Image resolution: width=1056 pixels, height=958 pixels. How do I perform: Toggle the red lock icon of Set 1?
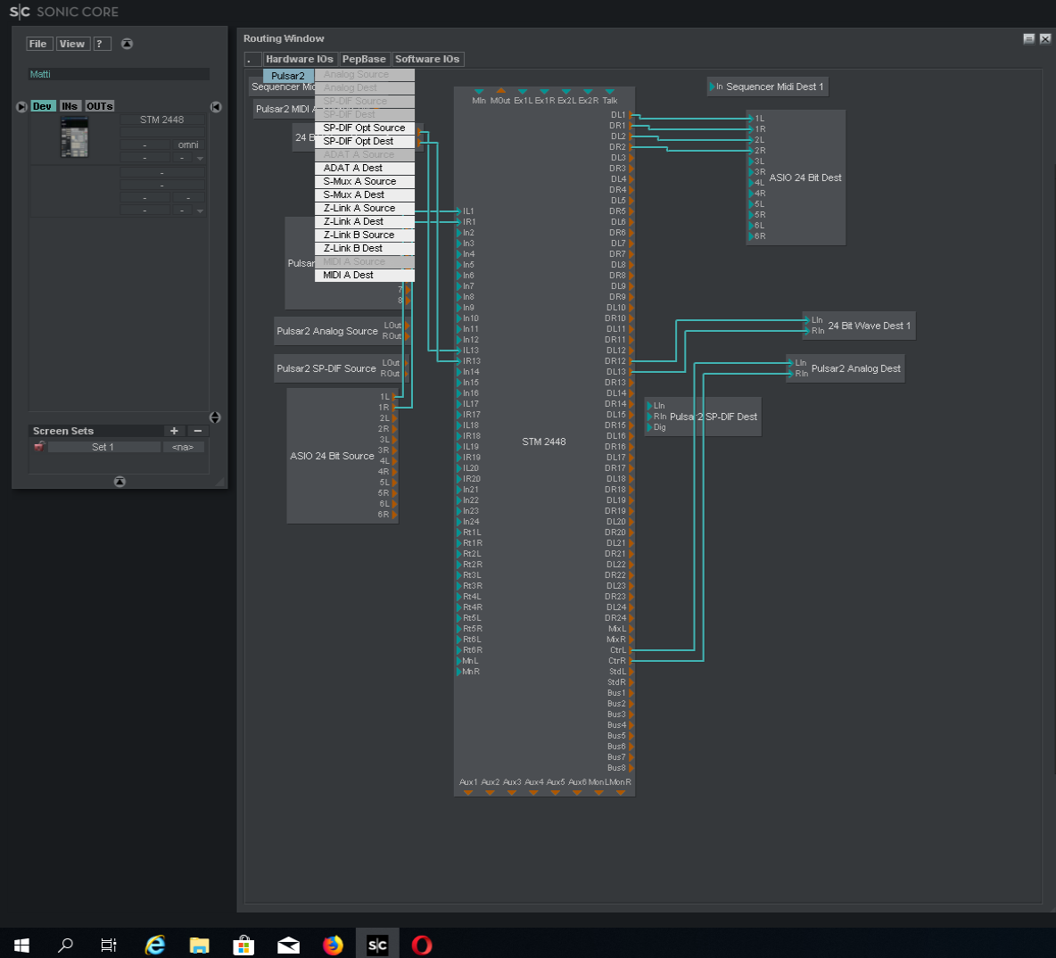tap(39, 447)
